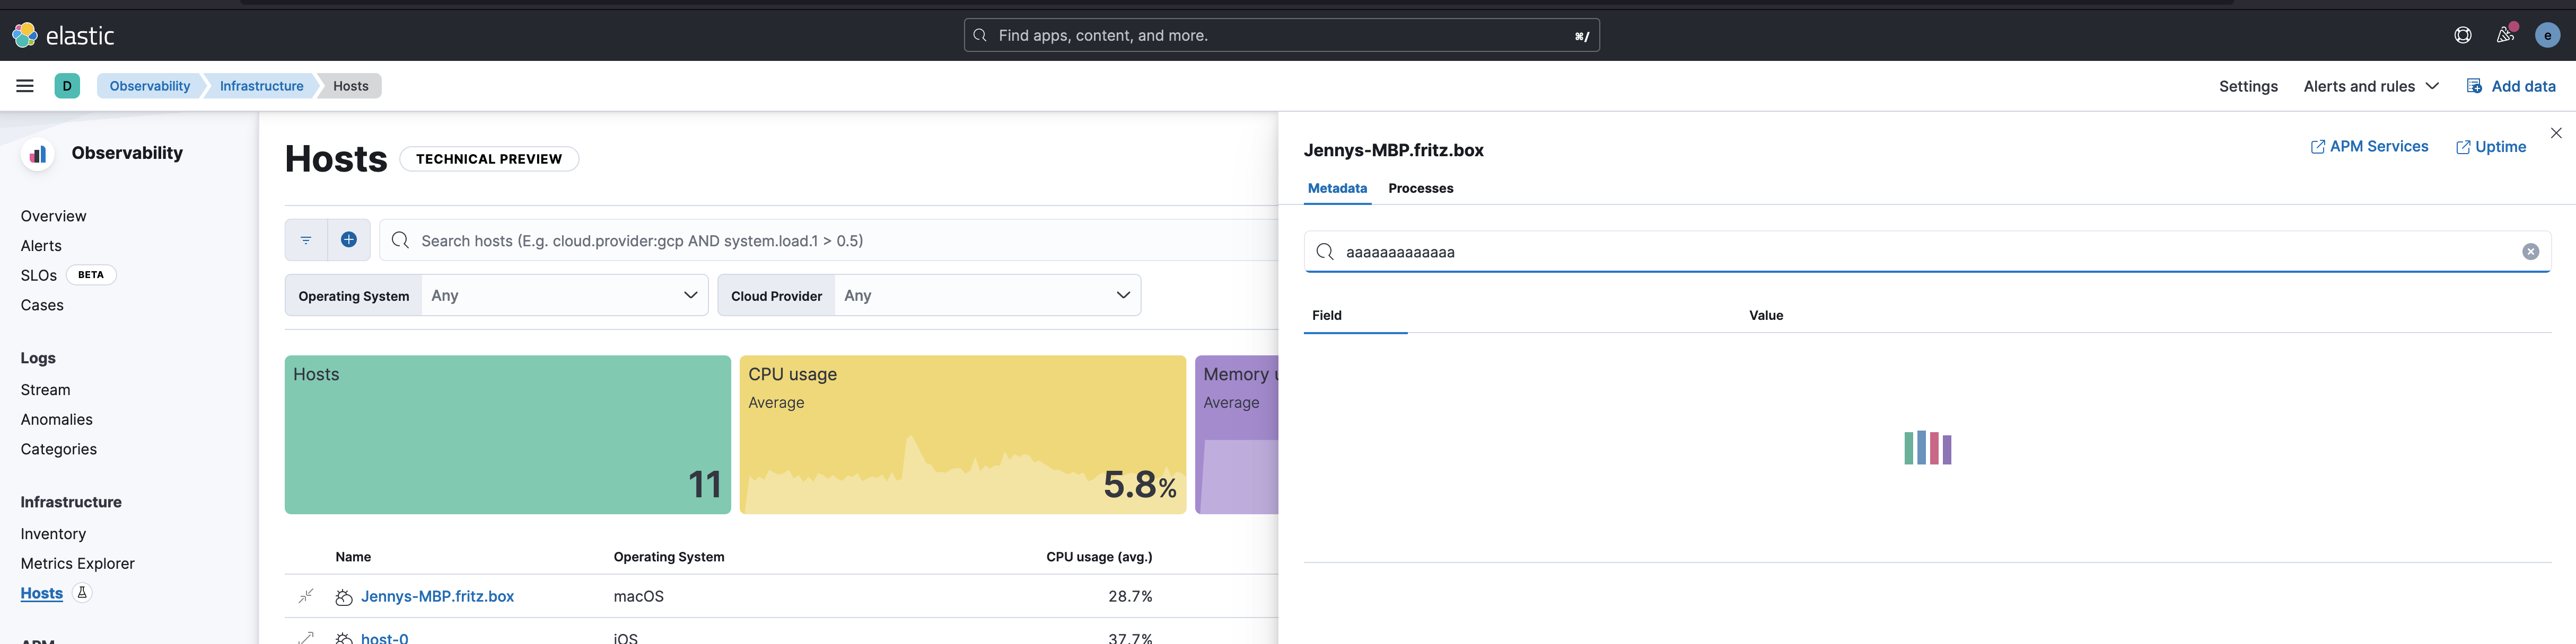Image resolution: width=2576 pixels, height=644 pixels.
Task: Open the Cloud Provider dropdown
Action: tap(987, 296)
